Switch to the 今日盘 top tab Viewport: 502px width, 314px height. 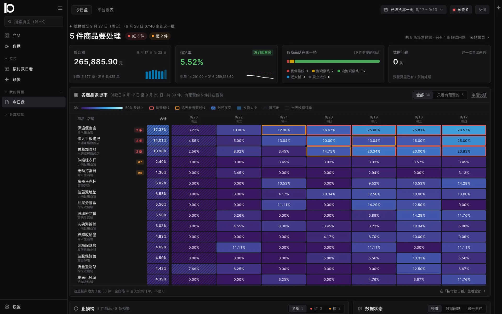coord(82,10)
